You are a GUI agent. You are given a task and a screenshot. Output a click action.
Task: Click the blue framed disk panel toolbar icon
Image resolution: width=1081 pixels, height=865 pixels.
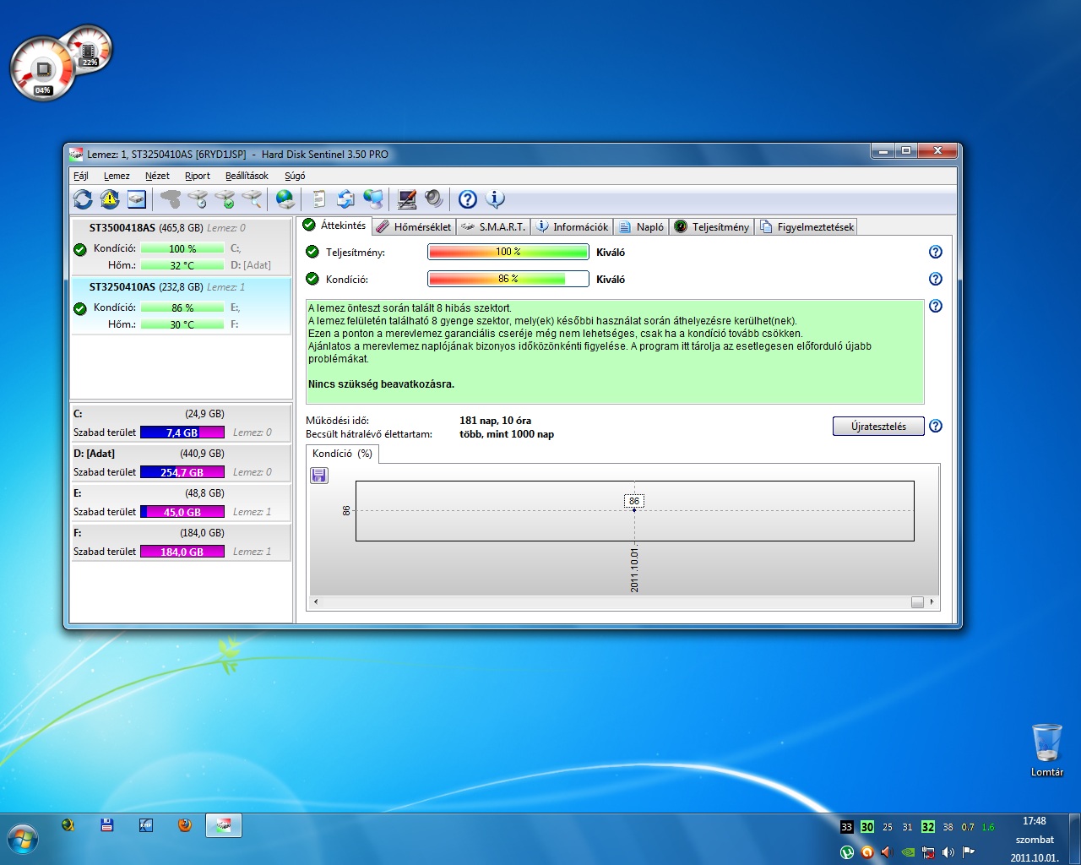(137, 199)
